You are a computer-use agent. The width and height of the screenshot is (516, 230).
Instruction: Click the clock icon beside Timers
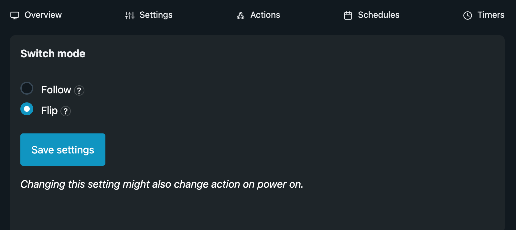point(468,15)
